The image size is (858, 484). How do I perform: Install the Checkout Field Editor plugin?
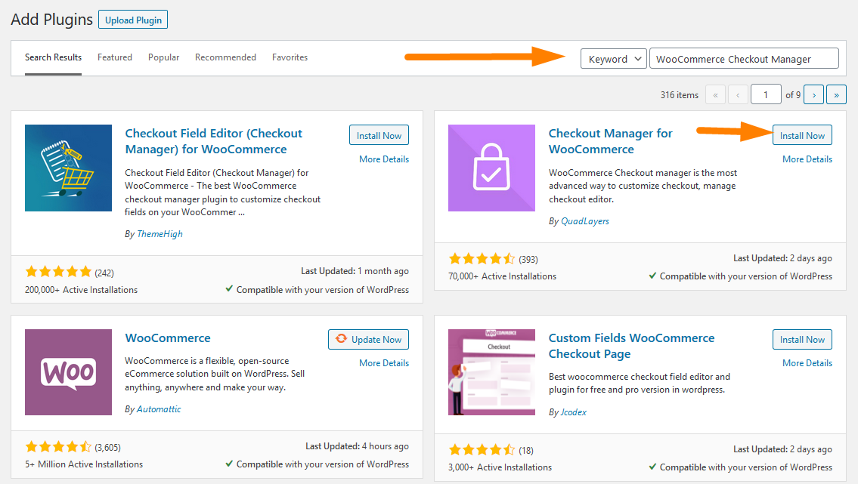click(x=379, y=135)
